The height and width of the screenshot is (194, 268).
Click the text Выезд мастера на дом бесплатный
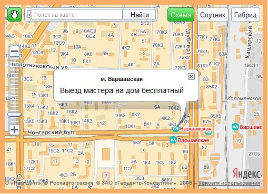[x=122, y=90]
